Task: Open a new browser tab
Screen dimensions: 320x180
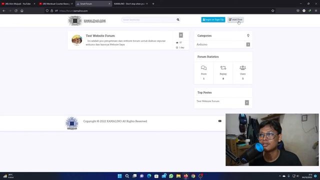Action: click(x=153, y=3)
